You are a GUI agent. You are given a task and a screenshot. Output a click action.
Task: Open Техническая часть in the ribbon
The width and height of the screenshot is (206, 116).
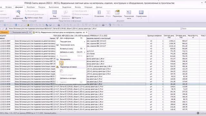pos(129,15)
